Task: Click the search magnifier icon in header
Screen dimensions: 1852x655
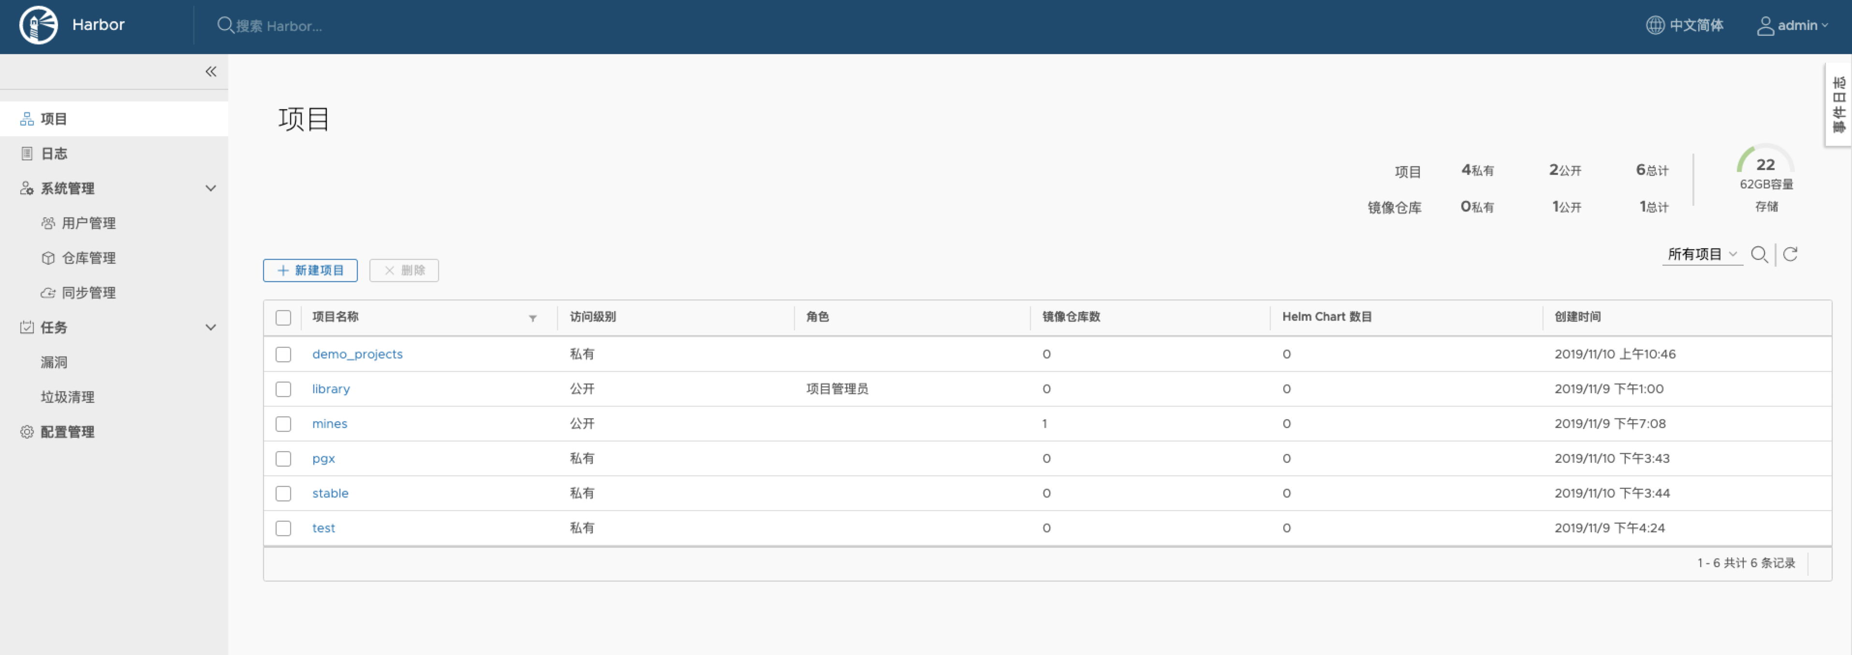Action: (x=225, y=25)
